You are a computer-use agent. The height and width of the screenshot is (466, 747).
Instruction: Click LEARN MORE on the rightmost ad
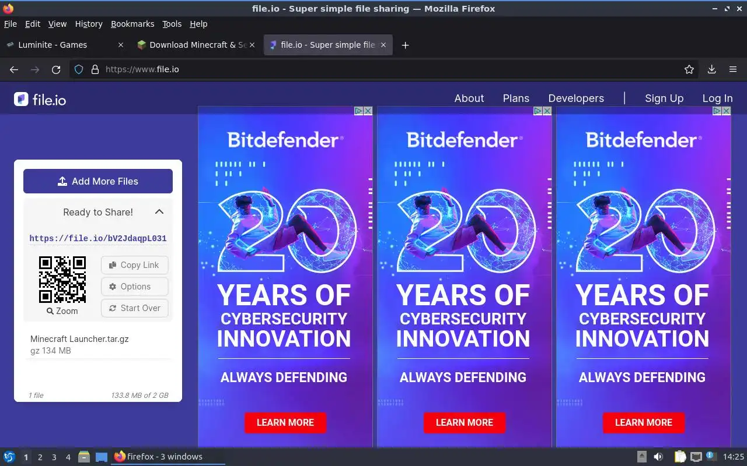pyautogui.click(x=644, y=422)
